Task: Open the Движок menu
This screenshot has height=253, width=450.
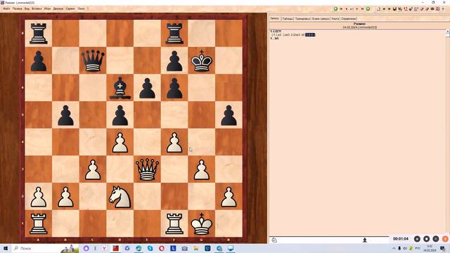Action: (x=58, y=8)
